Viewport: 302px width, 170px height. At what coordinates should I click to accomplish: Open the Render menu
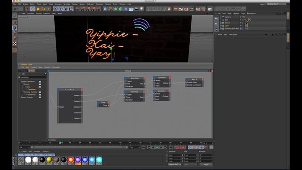75,4
